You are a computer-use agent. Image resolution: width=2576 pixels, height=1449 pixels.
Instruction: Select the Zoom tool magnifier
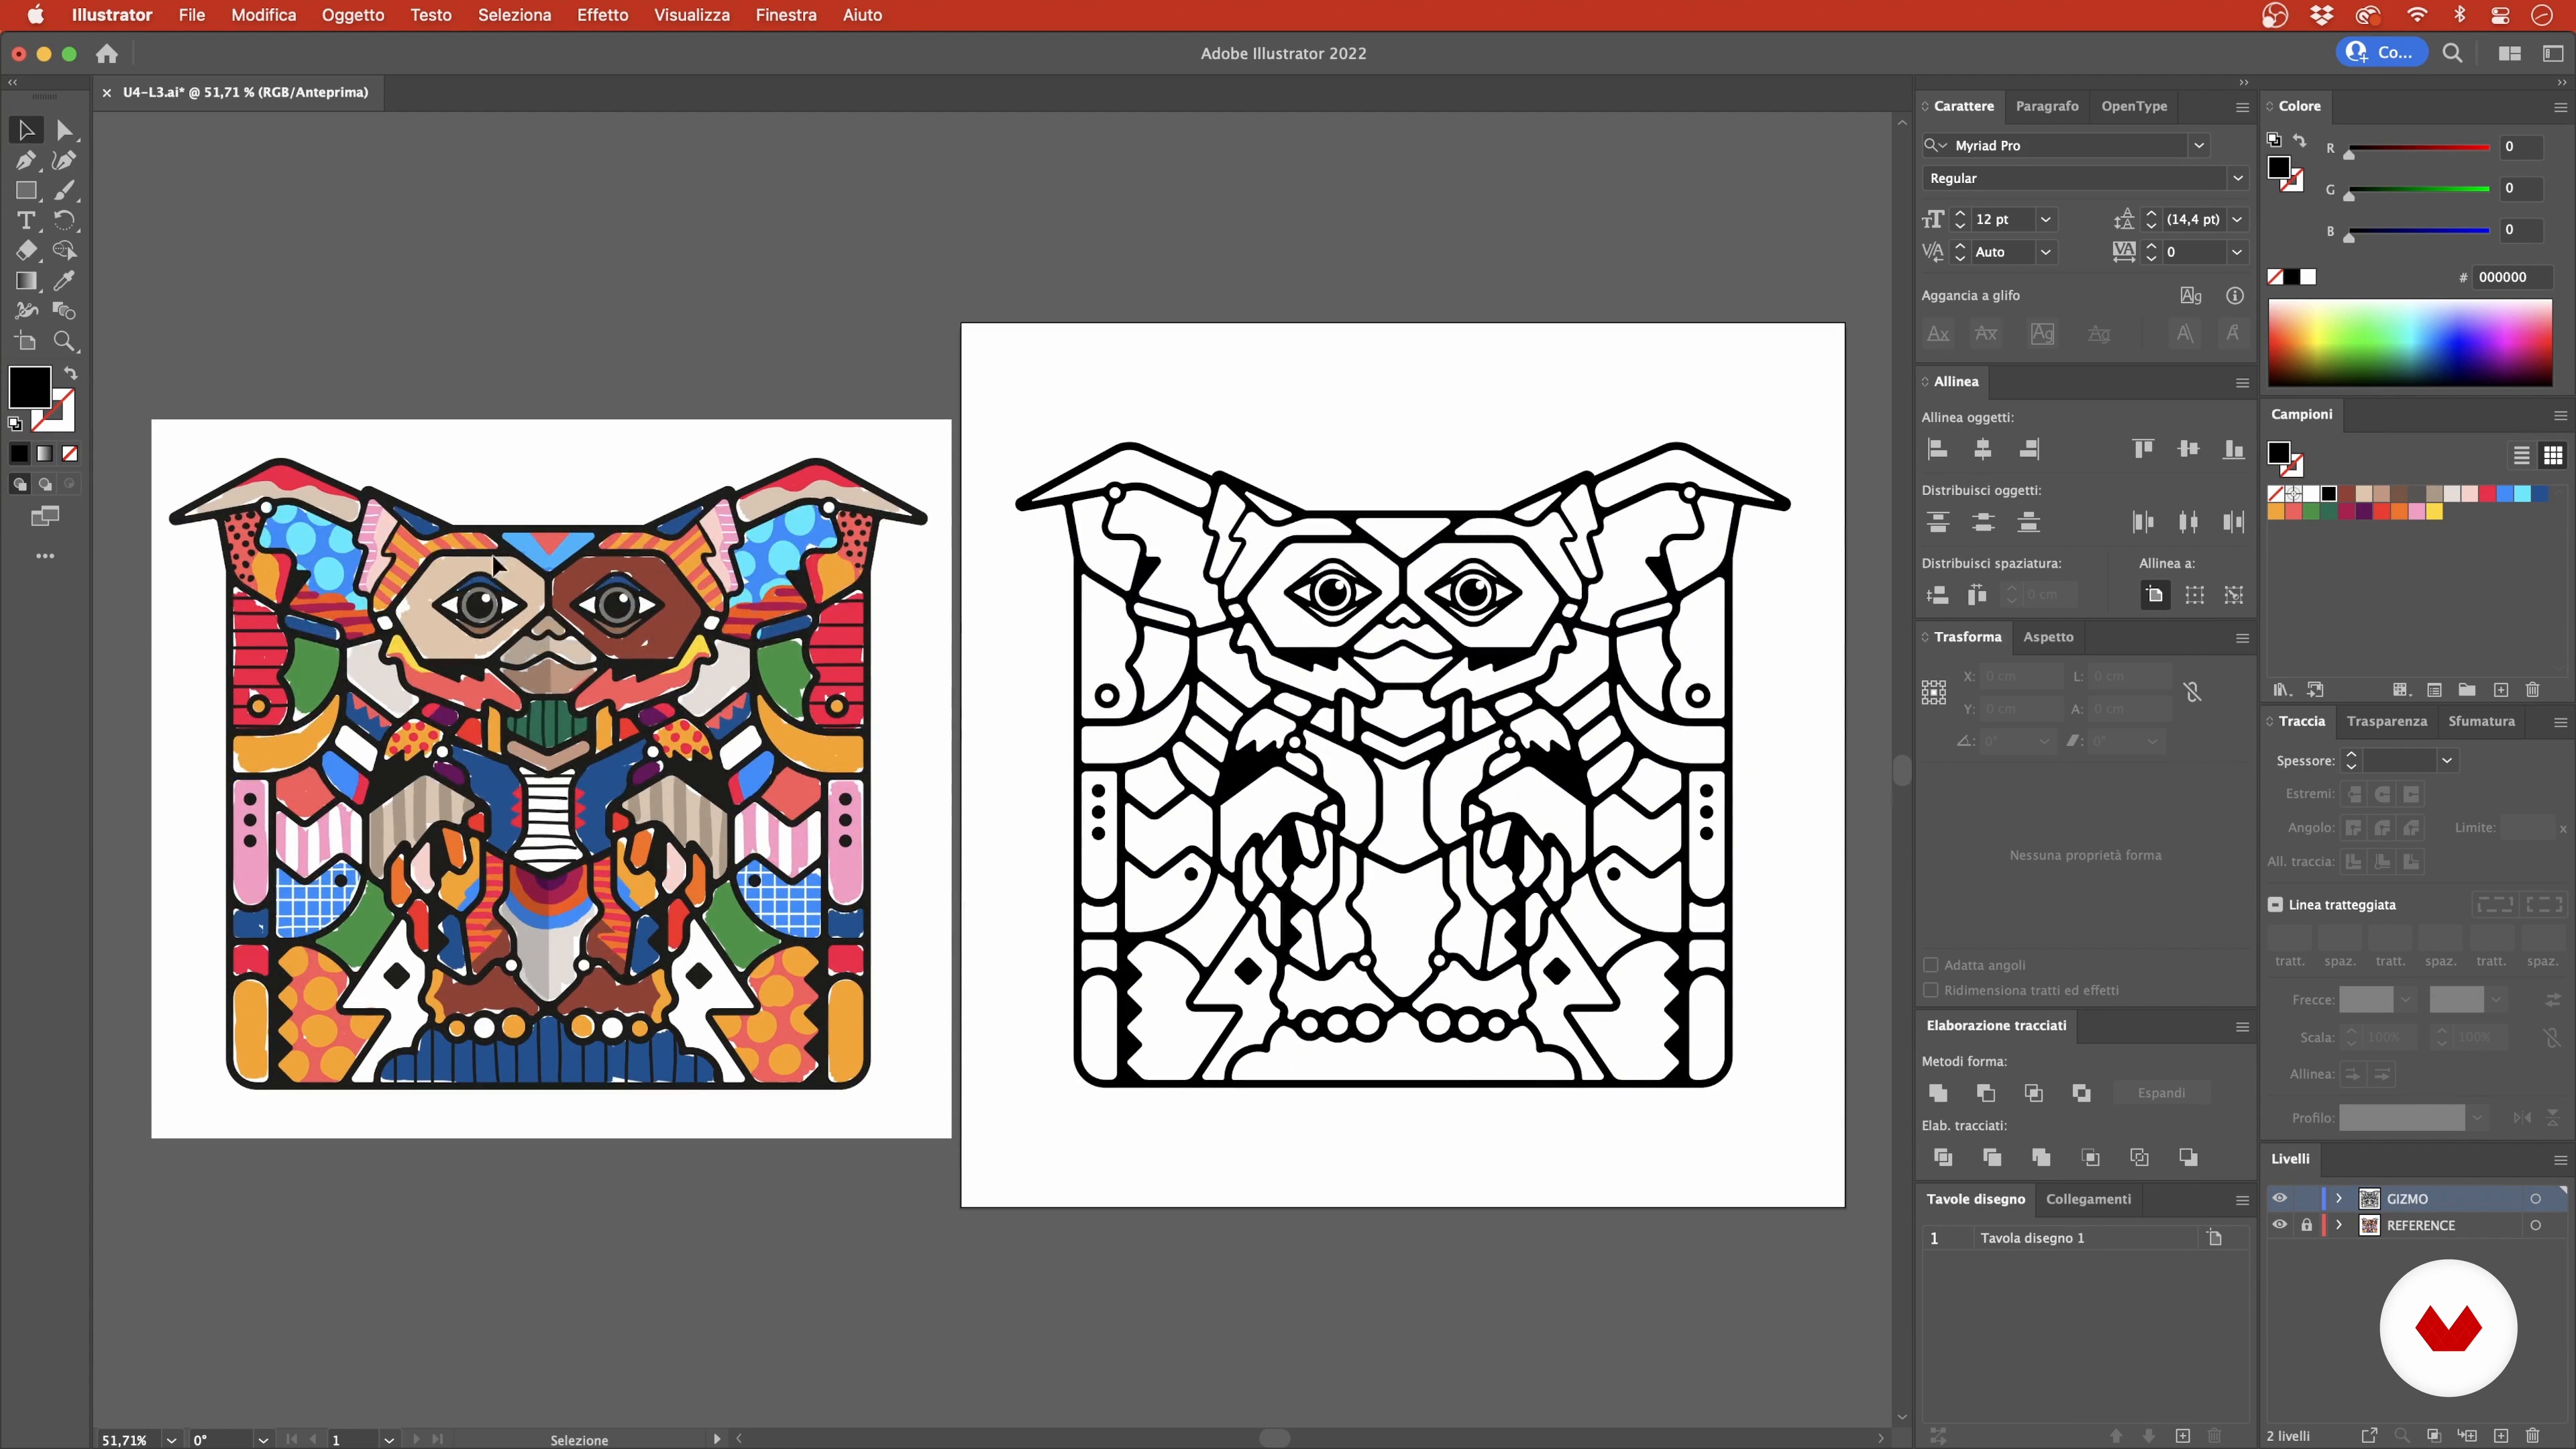pyautogui.click(x=64, y=341)
